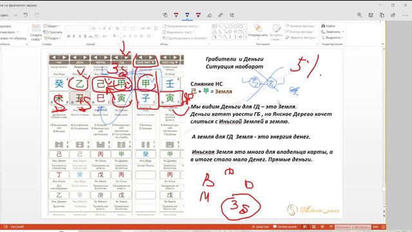Select the blue pencil tool

(x=187, y=15)
